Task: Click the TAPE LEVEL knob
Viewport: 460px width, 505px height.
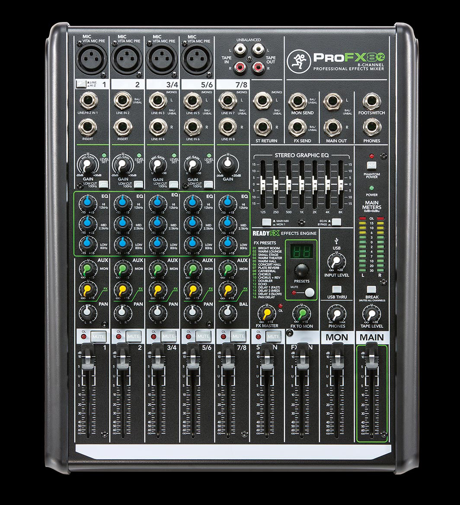Action: [372, 314]
